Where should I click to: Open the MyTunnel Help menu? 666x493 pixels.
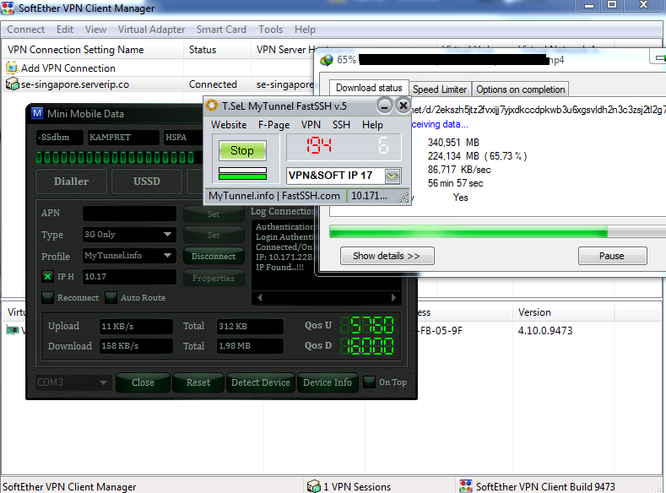[372, 125]
